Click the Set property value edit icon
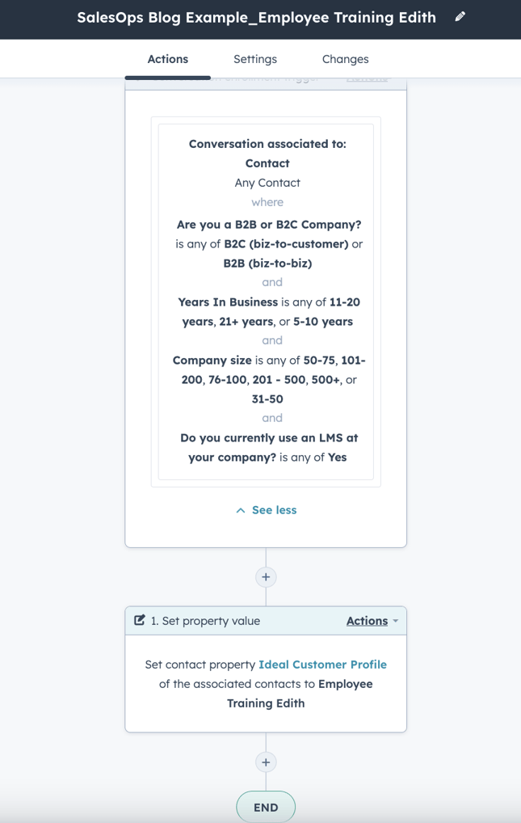 pyautogui.click(x=140, y=621)
